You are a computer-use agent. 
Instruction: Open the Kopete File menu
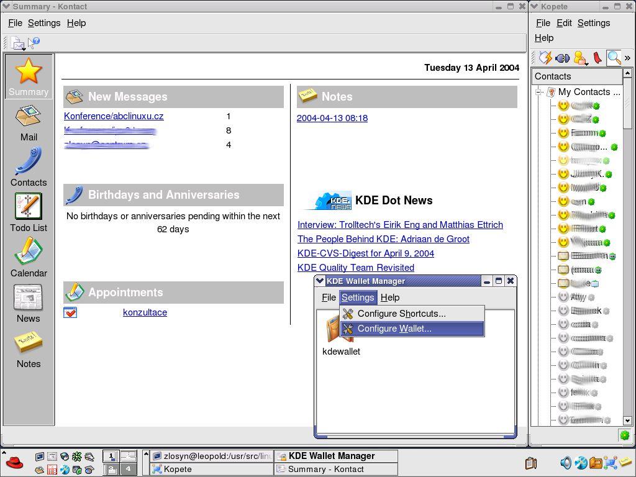543,23
